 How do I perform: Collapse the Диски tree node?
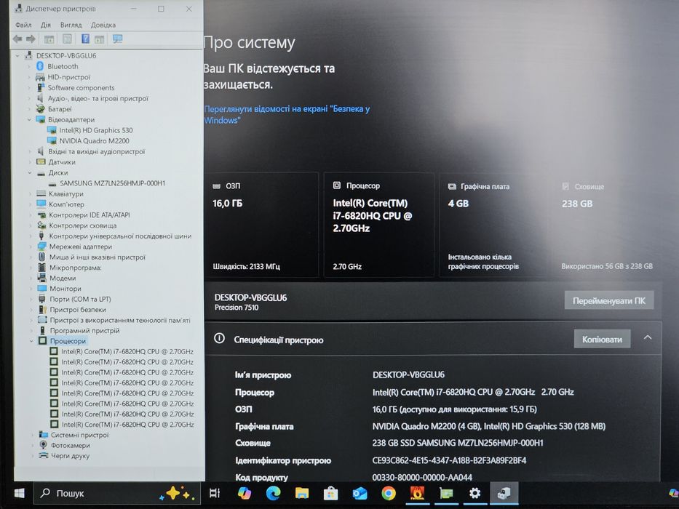(x=30, y=173)
